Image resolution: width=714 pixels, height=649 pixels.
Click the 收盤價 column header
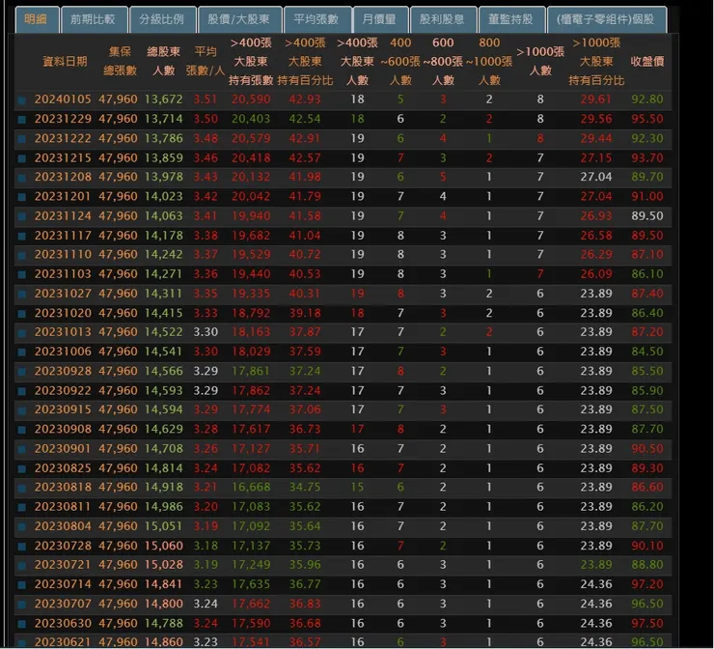tap(647, 61)
